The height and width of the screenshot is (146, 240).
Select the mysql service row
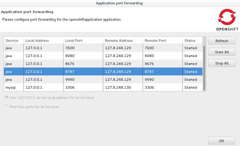[x=103, y=87]
